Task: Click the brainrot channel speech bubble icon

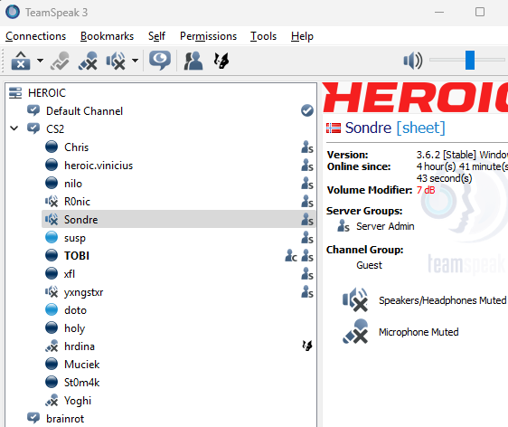Action: pos(33,418)
